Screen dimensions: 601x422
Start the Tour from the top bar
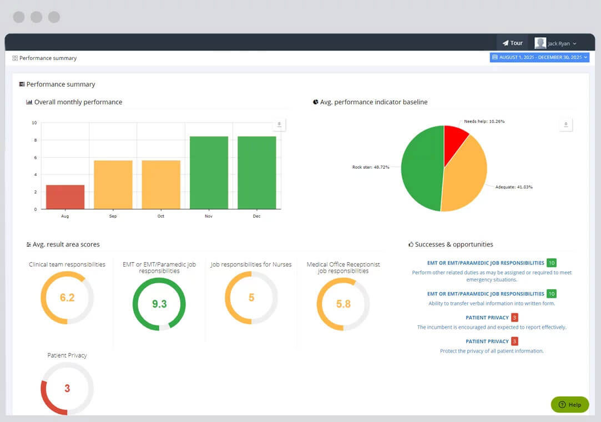[512, 42]
